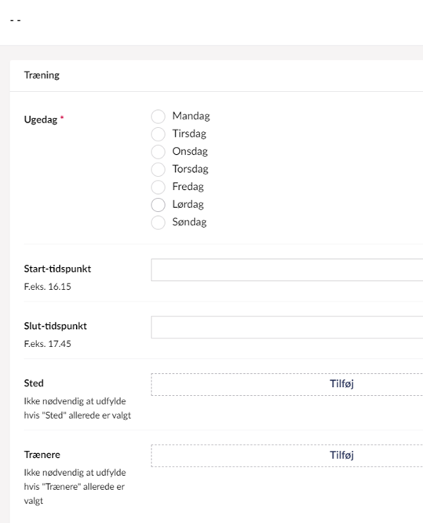Click the Fredag label text
This screenshot has width=423, height=523.
point(188,187)
